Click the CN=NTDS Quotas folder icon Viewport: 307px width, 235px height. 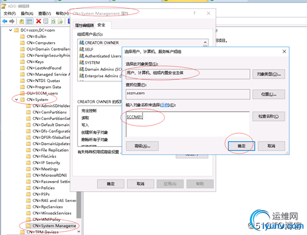(x=23, y=81)
